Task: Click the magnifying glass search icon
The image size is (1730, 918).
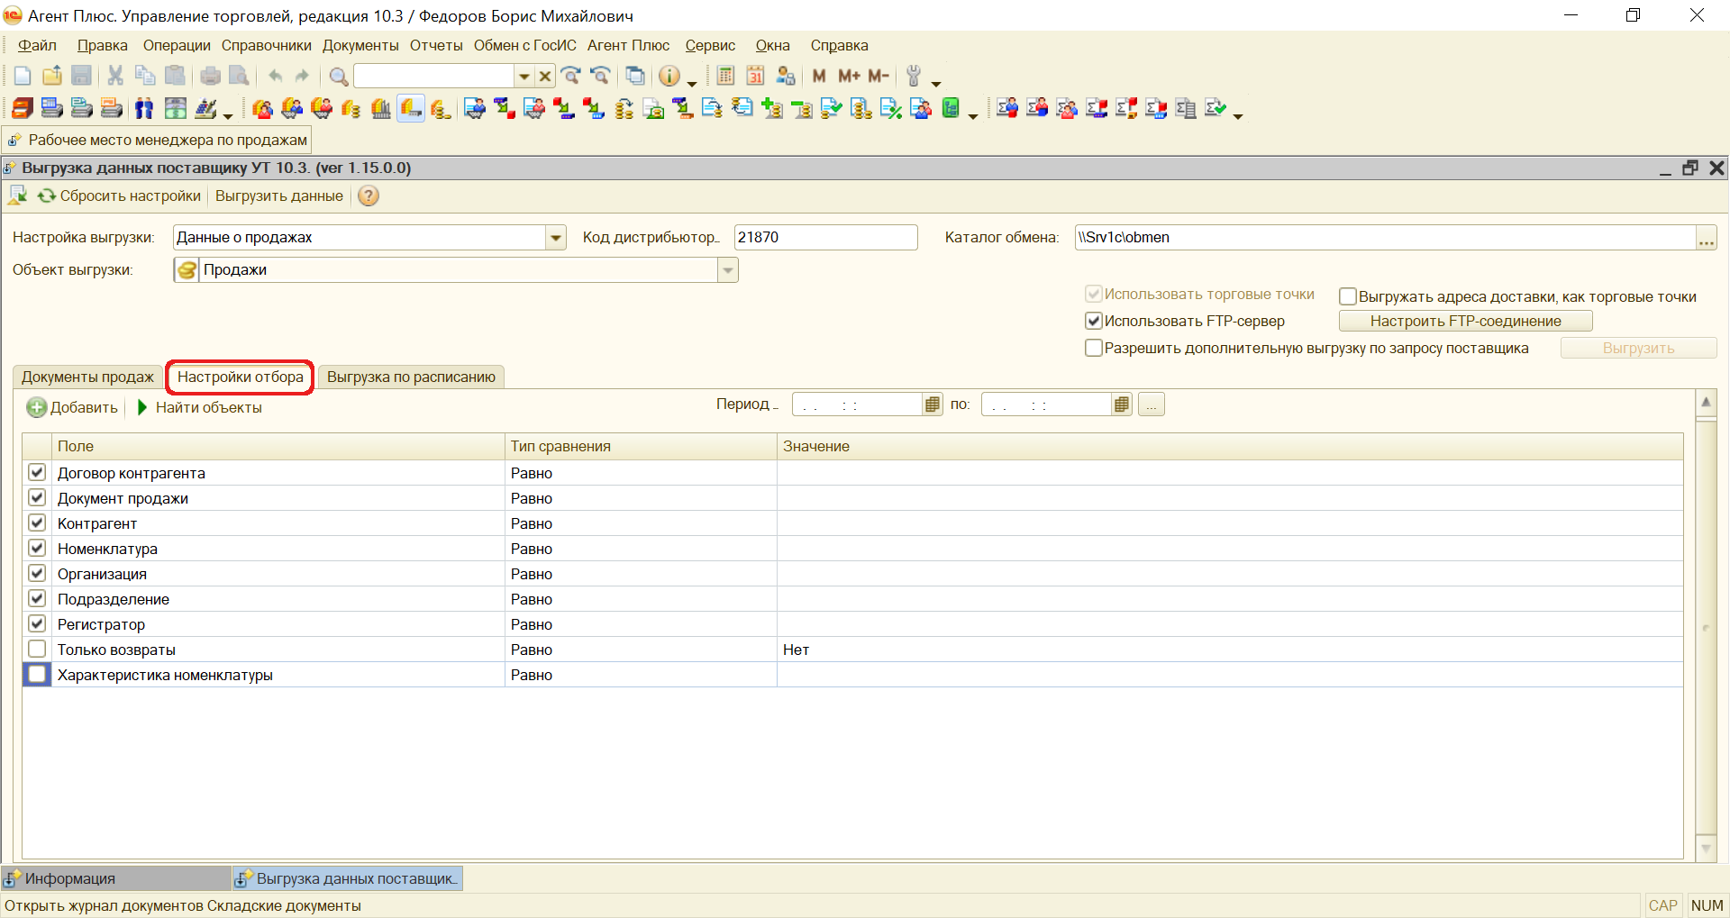Action: pos(338,77)
